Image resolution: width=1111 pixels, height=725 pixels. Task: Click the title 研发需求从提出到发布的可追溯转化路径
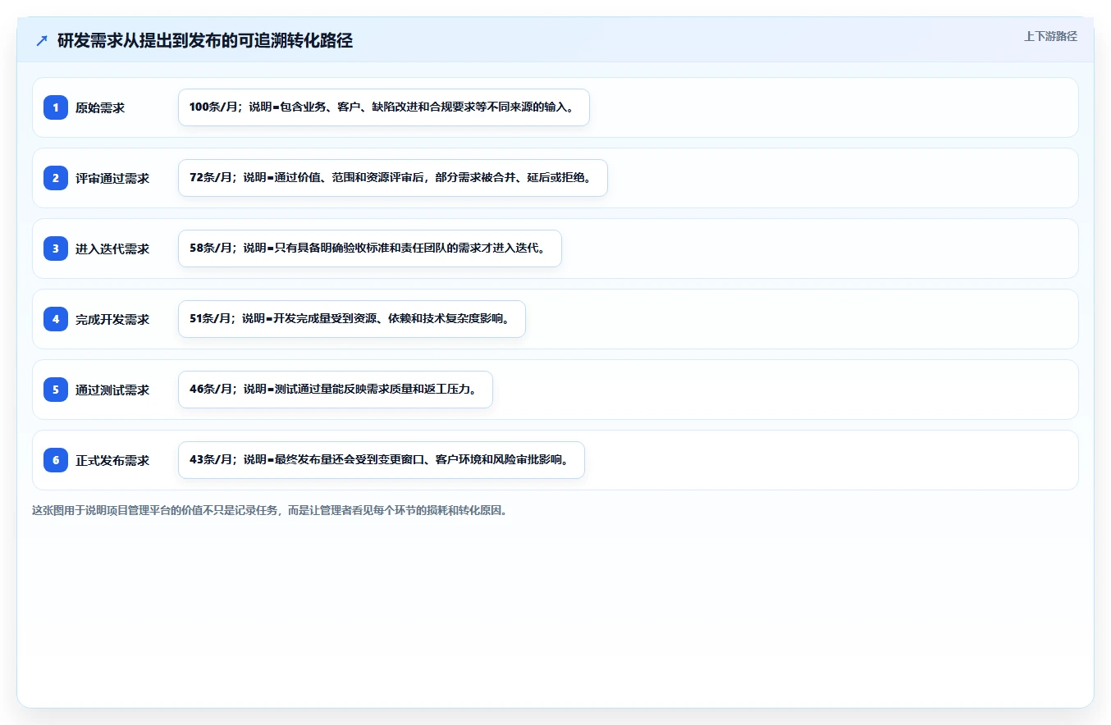coord(205,41)
